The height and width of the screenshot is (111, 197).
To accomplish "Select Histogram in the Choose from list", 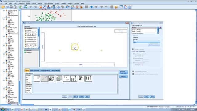I will click(x=29, y=87).
